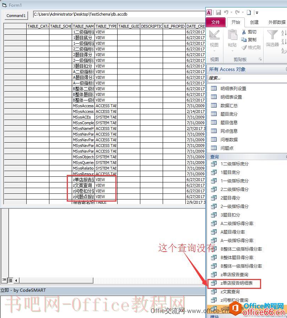287x318 pixels.
Task: Click the A一级指标得分率 query icon
Action: tap(214, 241)
